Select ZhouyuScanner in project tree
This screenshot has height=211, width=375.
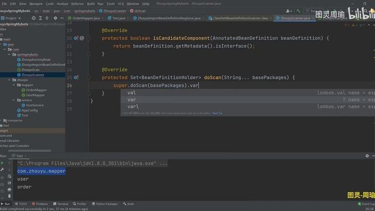33,75
